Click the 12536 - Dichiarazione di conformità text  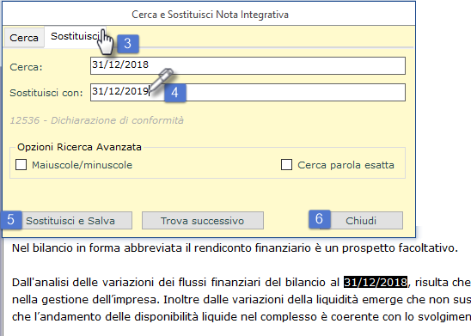click(97, 120)
